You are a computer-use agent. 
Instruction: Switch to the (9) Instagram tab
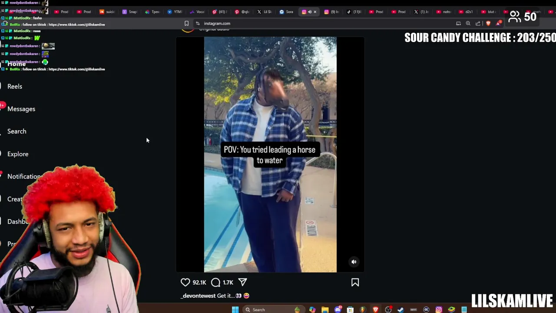[x=331, y=12]
